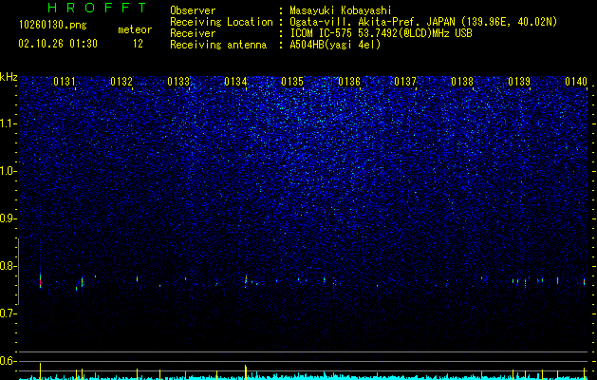Click the Receiver field label

click(x=193, y=33)
